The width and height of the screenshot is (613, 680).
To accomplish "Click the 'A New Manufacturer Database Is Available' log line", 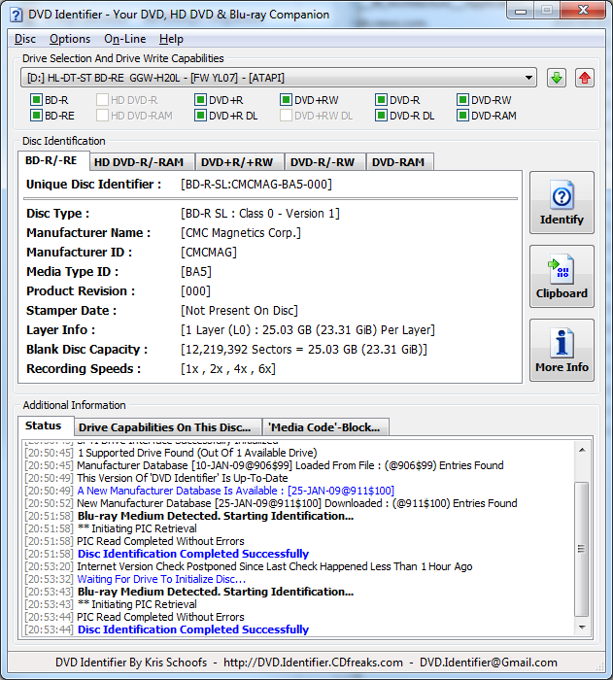I will tap(235, 491).
